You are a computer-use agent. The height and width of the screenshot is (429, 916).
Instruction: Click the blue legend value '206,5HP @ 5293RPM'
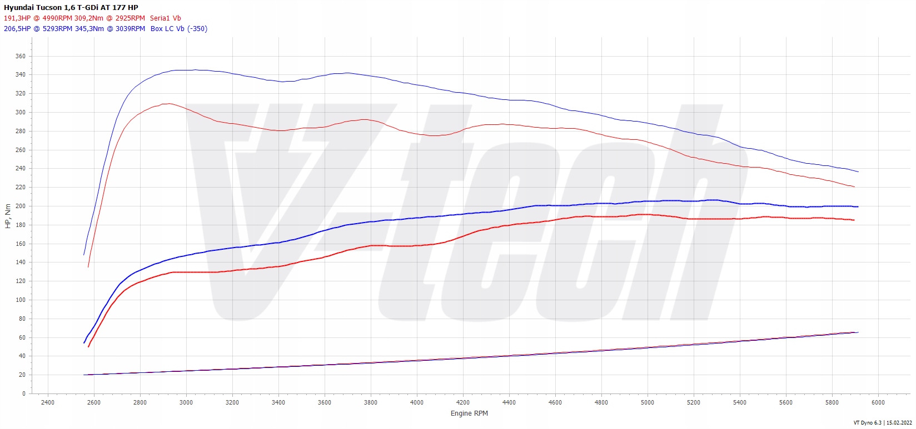[x=38, y=29]
